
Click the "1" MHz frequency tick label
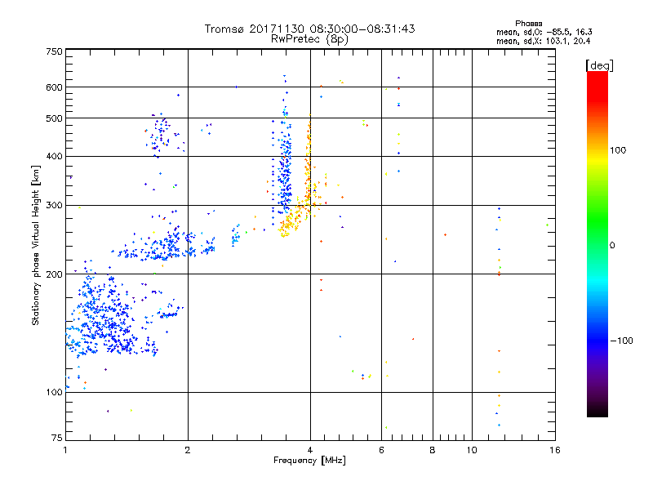click(x=65, y=450)
